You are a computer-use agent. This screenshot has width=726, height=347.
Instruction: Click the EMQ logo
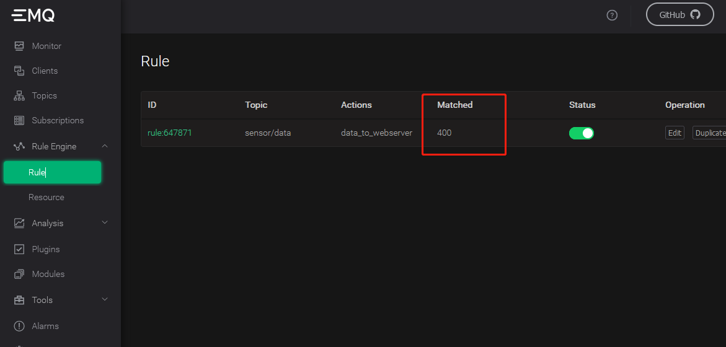pos(33,15)
